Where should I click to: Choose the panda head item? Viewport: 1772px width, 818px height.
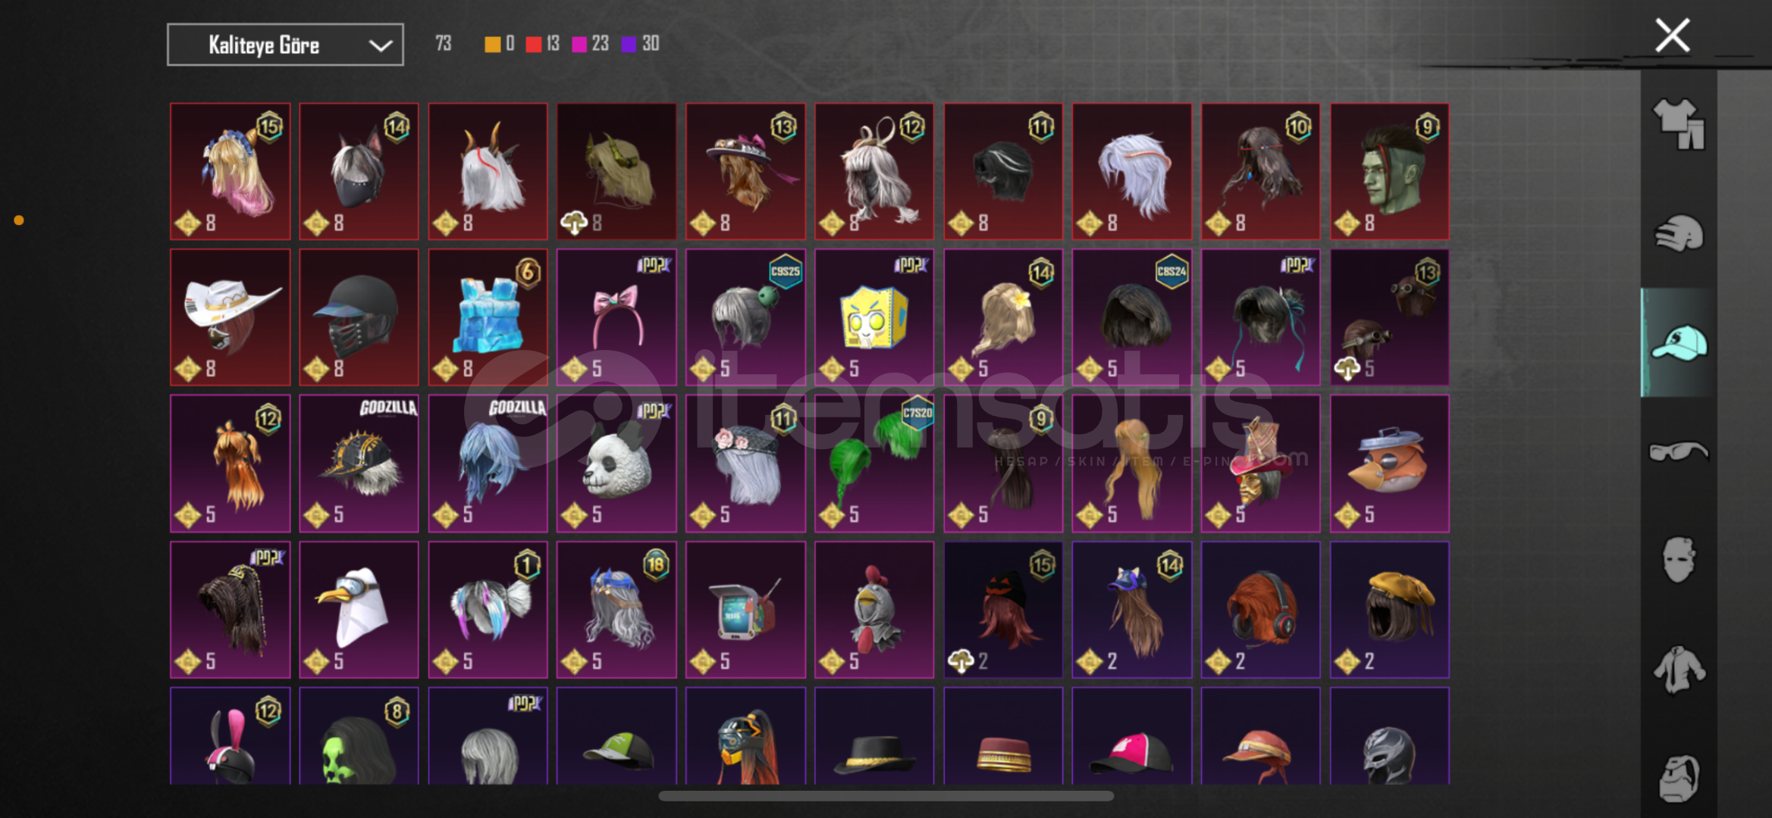click(616, 464)
